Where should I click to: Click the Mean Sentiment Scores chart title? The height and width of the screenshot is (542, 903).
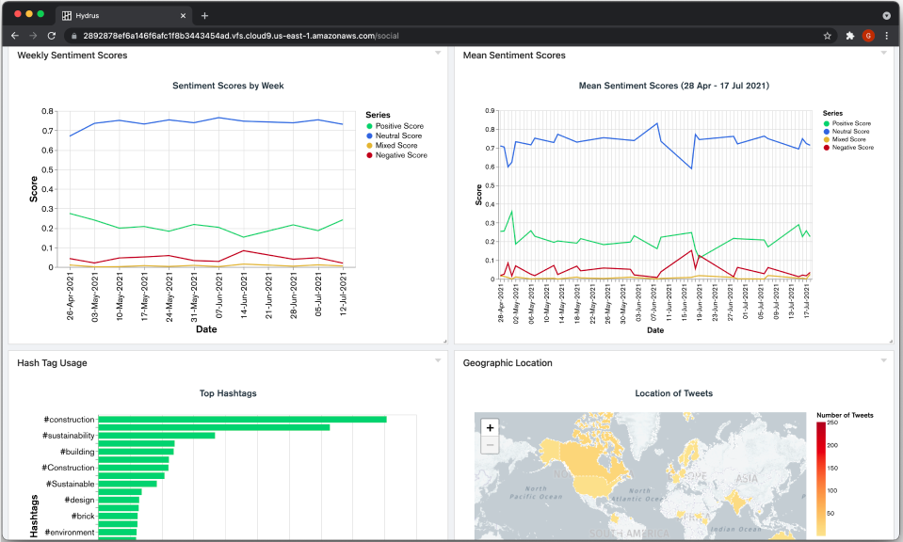click(x=674, y=86)
